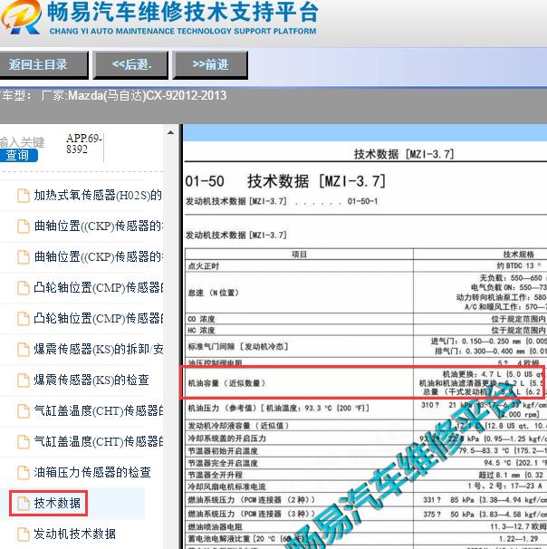This screenshot has width=547, height=549.
Task: Click the up arrow of sidebar scrollbar
Action: pos(170,132)
